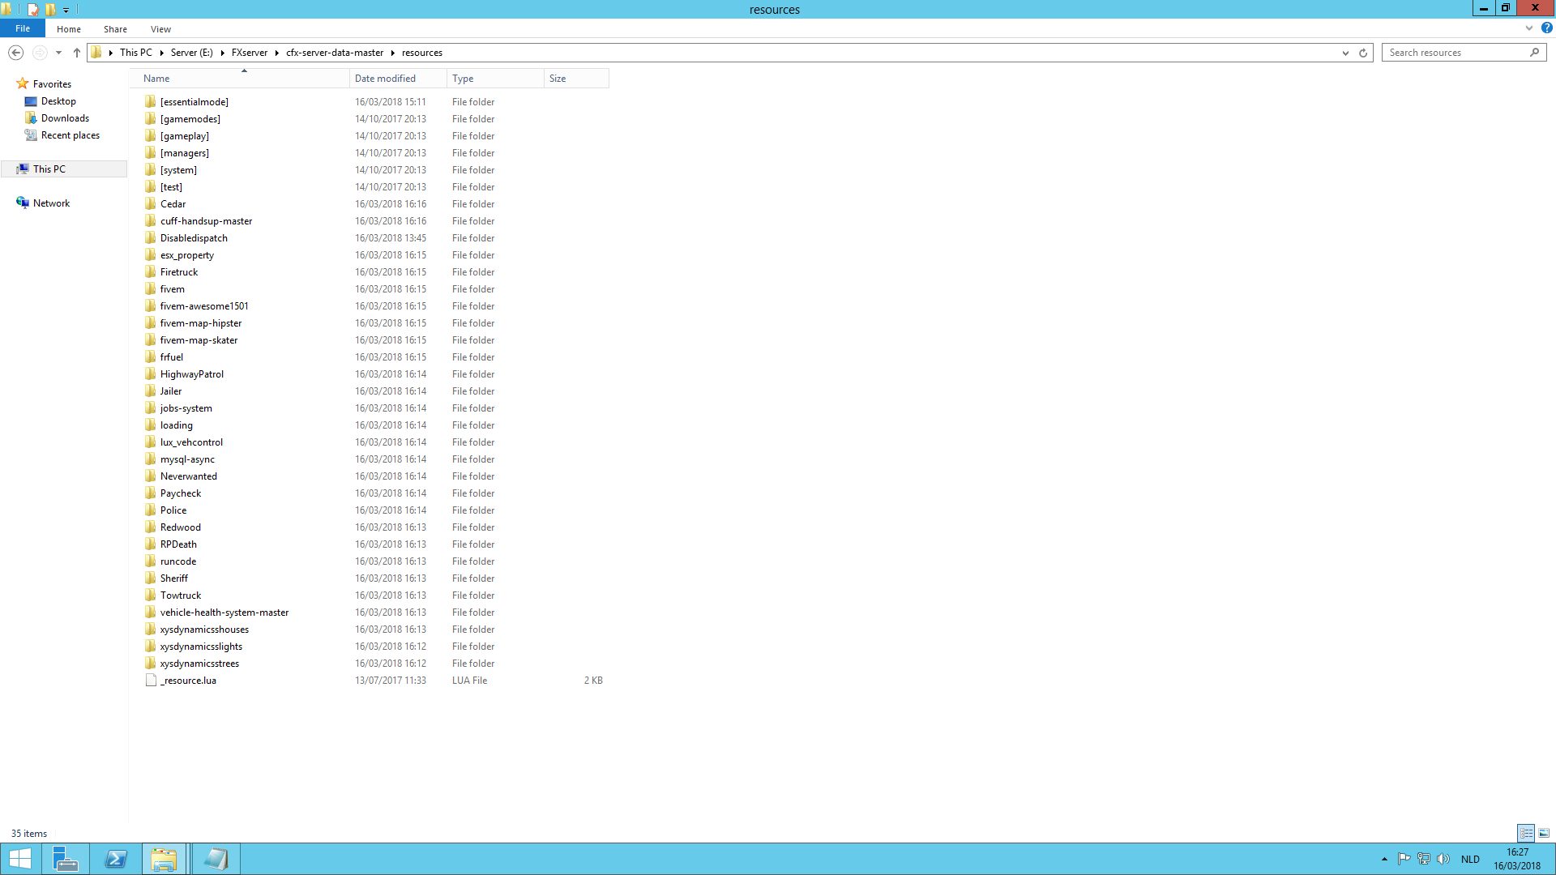Image resolution: width=1556 pixels, height=875 pixels.
Task: Open recent locations dropdown arrow
Action: click(x=58, y=53)
